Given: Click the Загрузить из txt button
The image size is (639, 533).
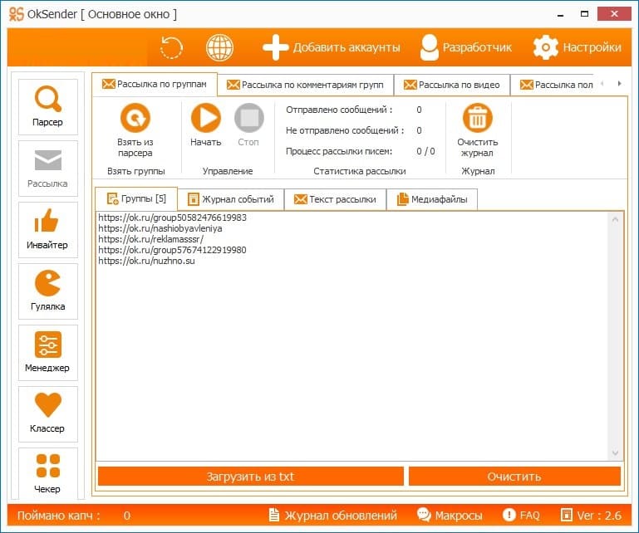Looking at the screenshot, I should tap(250, 477).
